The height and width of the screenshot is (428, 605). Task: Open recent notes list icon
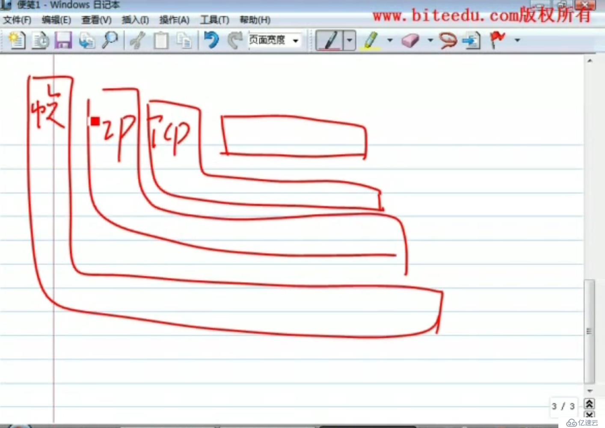(x=41, y=41)
